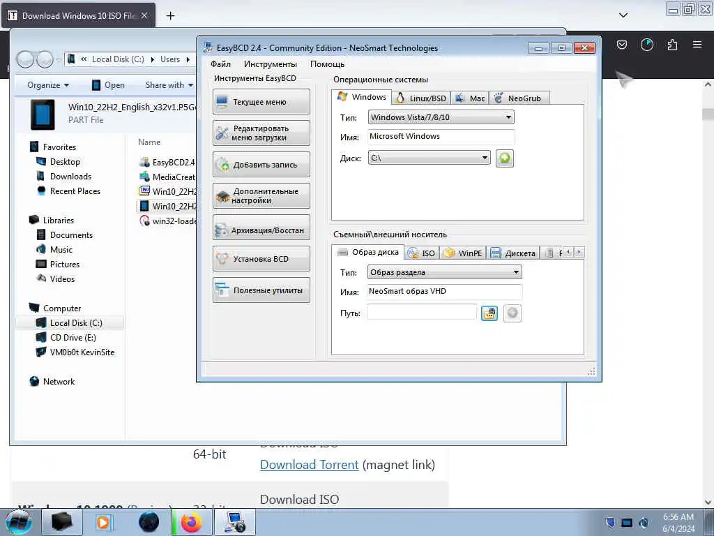Click the EasyBCD taskbar icon

point(235,522)
